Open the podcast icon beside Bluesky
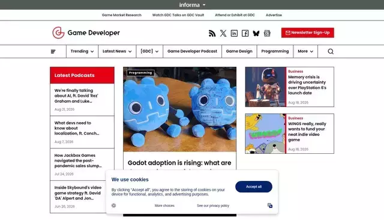The height and width of the screenshot is (220, 384). point(267,33)
